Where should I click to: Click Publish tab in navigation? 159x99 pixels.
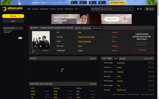[69, 9]
